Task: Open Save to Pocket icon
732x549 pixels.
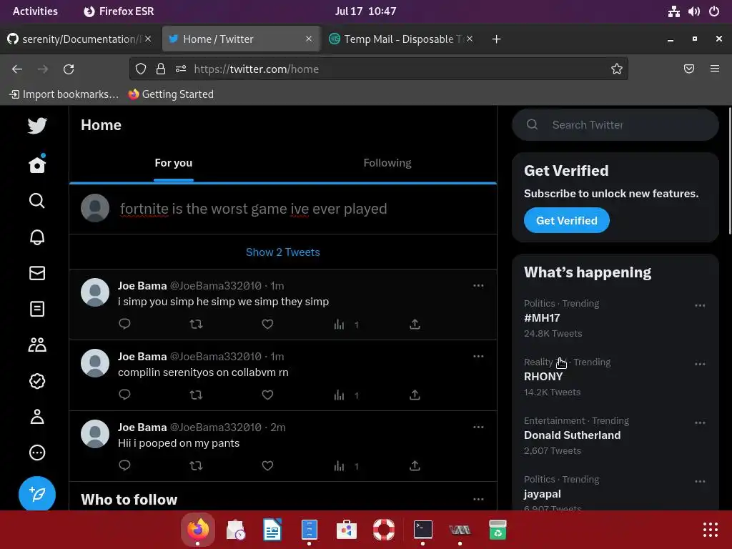Action: [x=688, y=69]
